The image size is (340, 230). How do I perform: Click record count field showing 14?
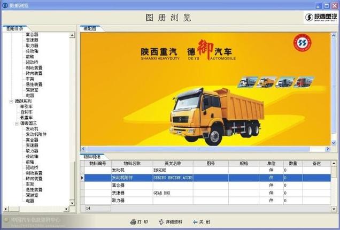(x=98, y=208)
